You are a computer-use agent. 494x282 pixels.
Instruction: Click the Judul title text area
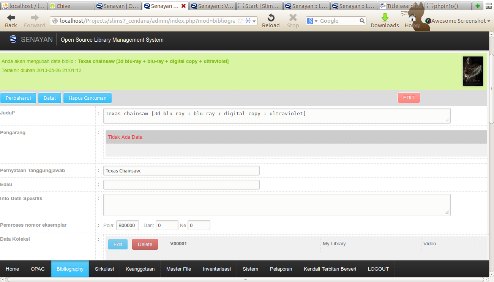click(x=277, y=116)
